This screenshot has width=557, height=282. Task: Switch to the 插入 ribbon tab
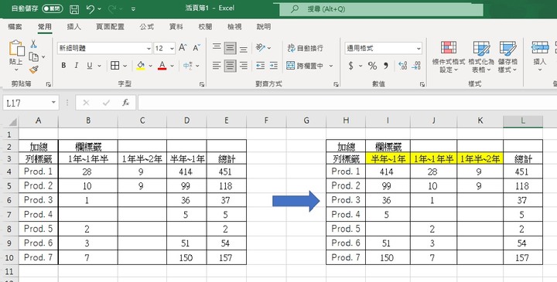(x=74, y=26)
